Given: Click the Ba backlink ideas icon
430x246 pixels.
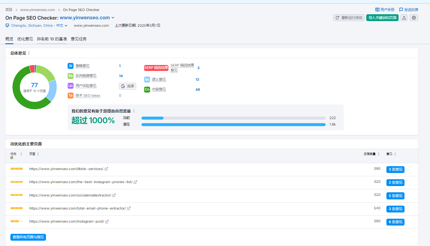Looking at the screenshot, I should tap(71, 76).
